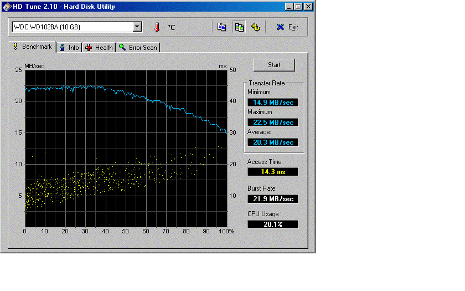Screen dimensions: 465x291
Task: Click the CPU Usage 20.1% readout
Action: pyautogui.click(x=273, y=224)
